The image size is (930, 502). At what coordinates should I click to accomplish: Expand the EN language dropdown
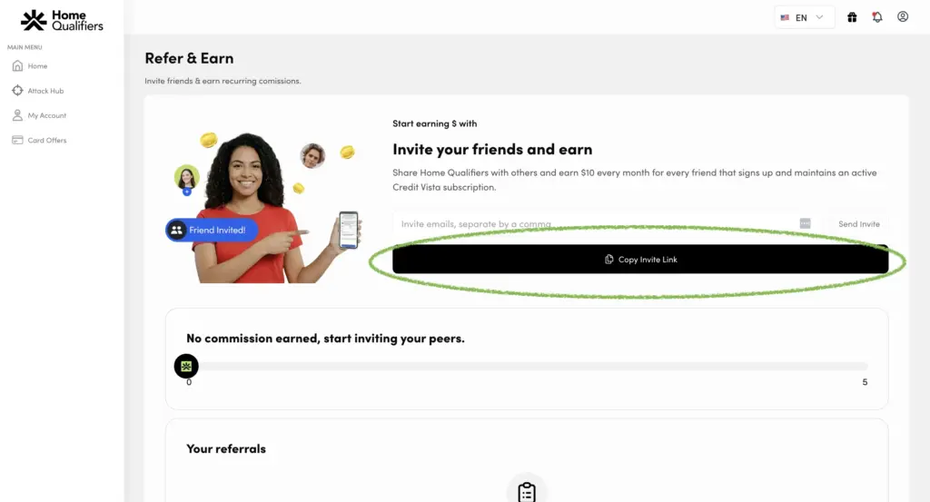click(x=805, y=17)
